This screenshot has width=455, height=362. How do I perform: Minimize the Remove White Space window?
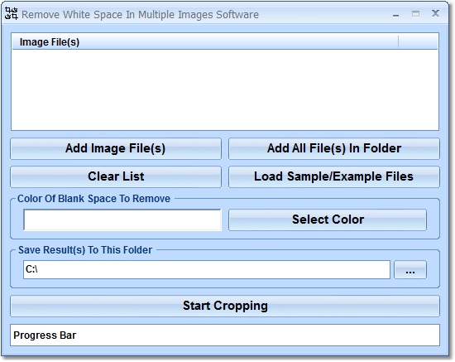[x=395, y=14]
